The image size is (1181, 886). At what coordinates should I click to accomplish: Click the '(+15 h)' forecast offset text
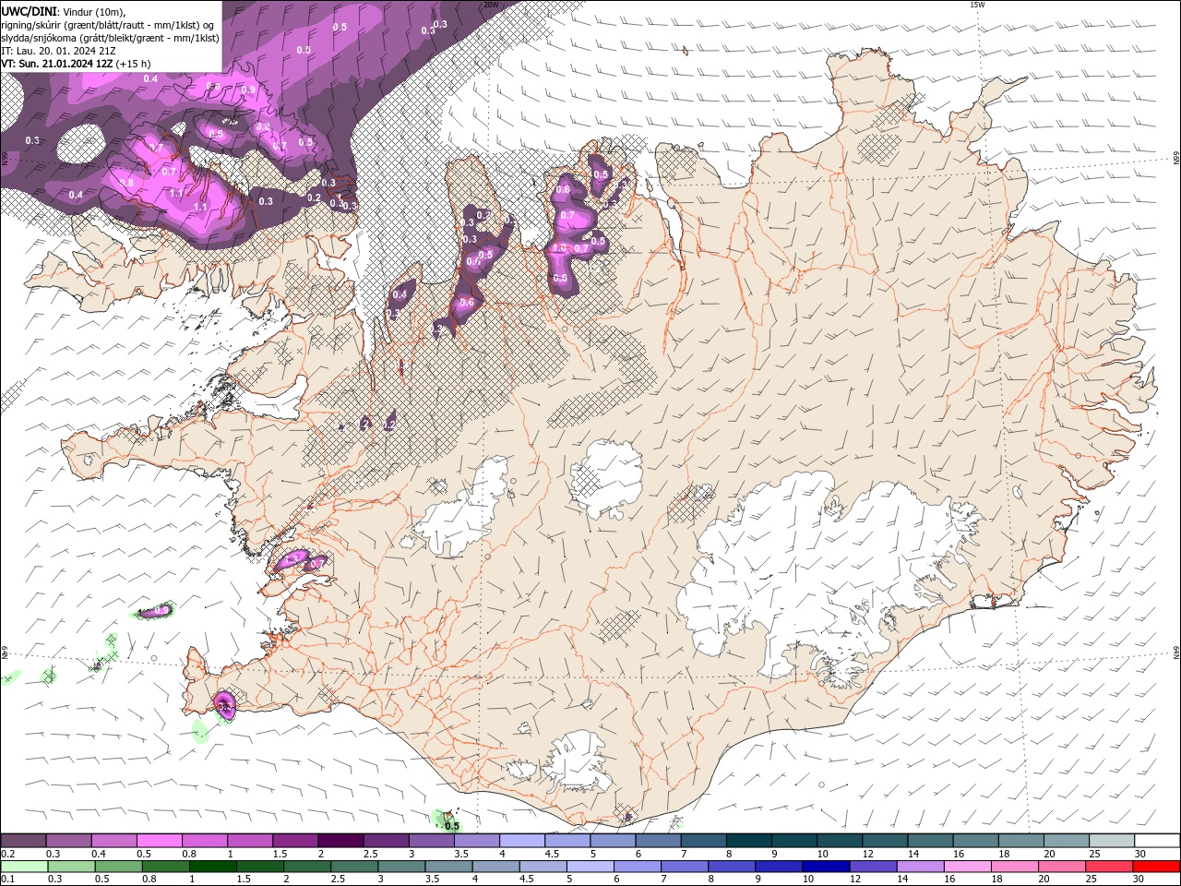135,64
